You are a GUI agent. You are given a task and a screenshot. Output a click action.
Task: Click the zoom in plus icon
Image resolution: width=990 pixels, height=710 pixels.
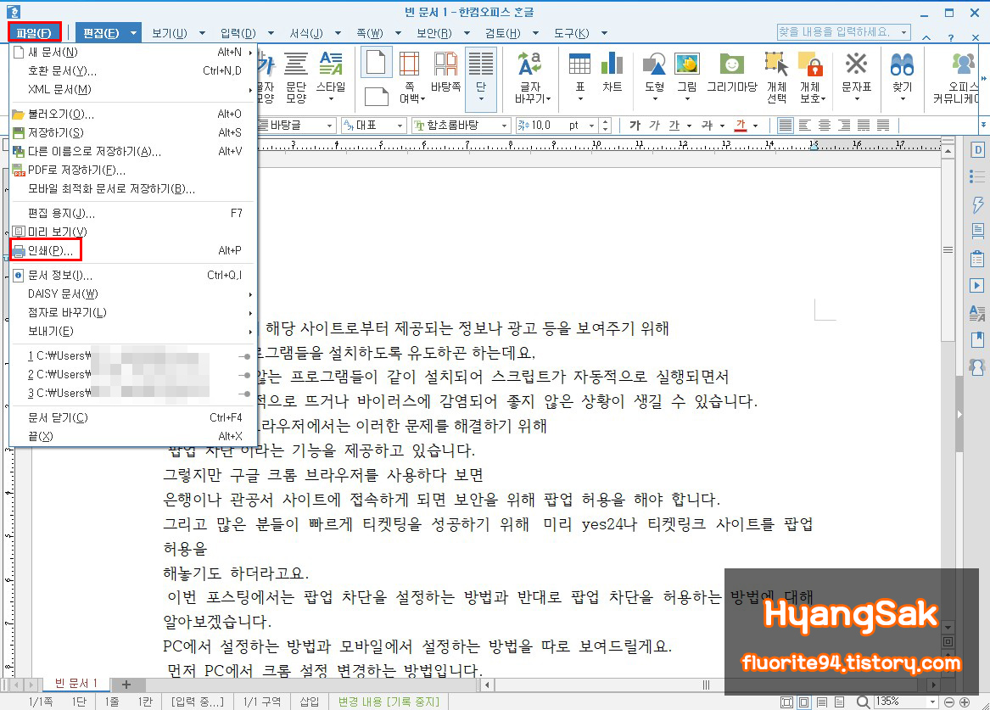pos(965,702)
